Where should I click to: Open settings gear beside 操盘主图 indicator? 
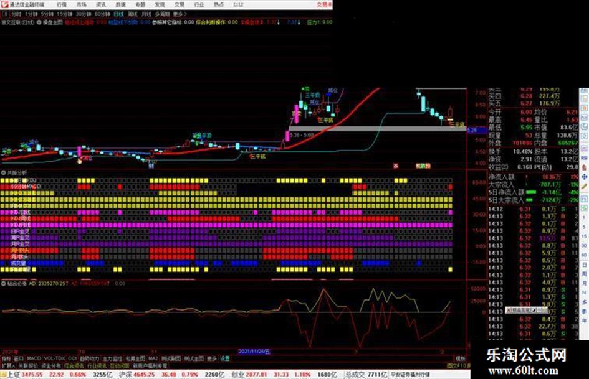pos(39,22)
